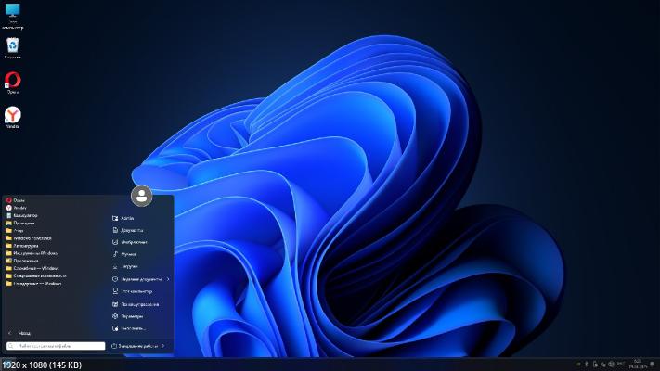Launch Opera from the desktop shortcut

click(x=13, y=83)
